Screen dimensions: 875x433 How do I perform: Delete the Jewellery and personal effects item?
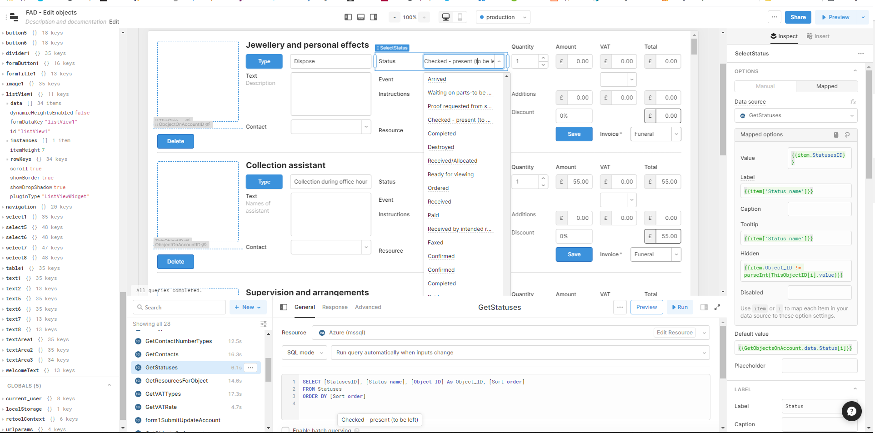point(175,141)
